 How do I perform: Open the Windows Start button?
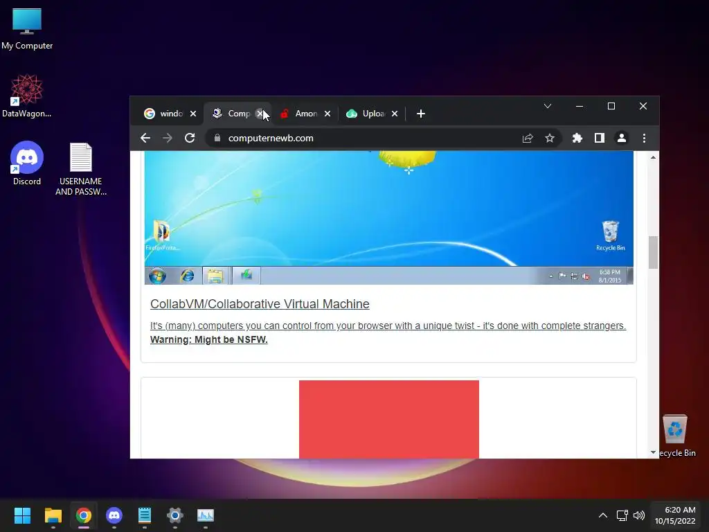[22, 515]
